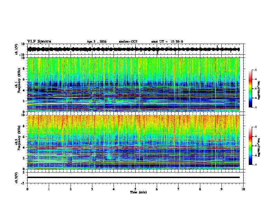
Task: Click the ch.2 color bar log(PSD) unit label
Action: point(259,147)
